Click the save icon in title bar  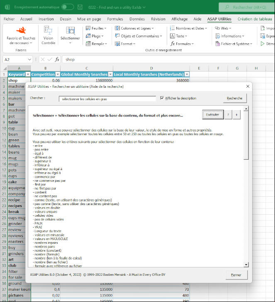point(80,7)
